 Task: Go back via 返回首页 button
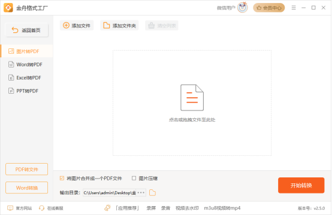point(27,30)
